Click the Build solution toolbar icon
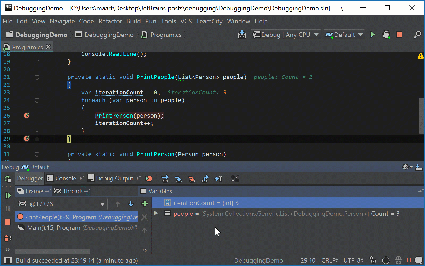425x266 pixels. (242, 35)
